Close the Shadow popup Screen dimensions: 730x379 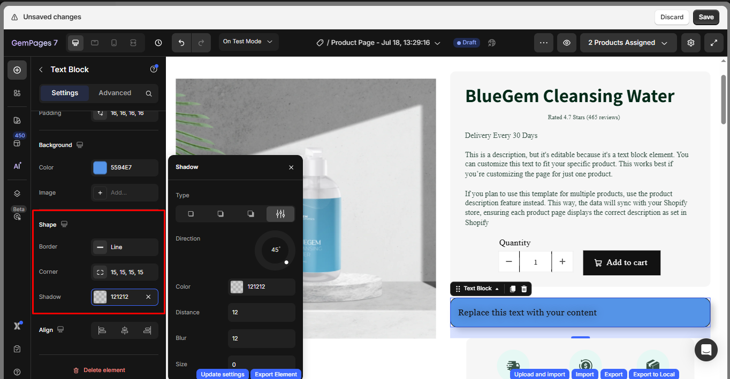pos(291,167)
